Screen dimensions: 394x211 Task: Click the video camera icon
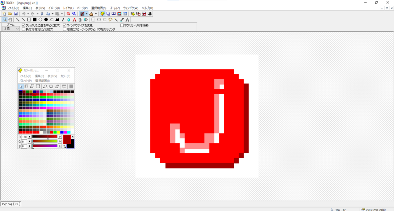tap(150, 14)
